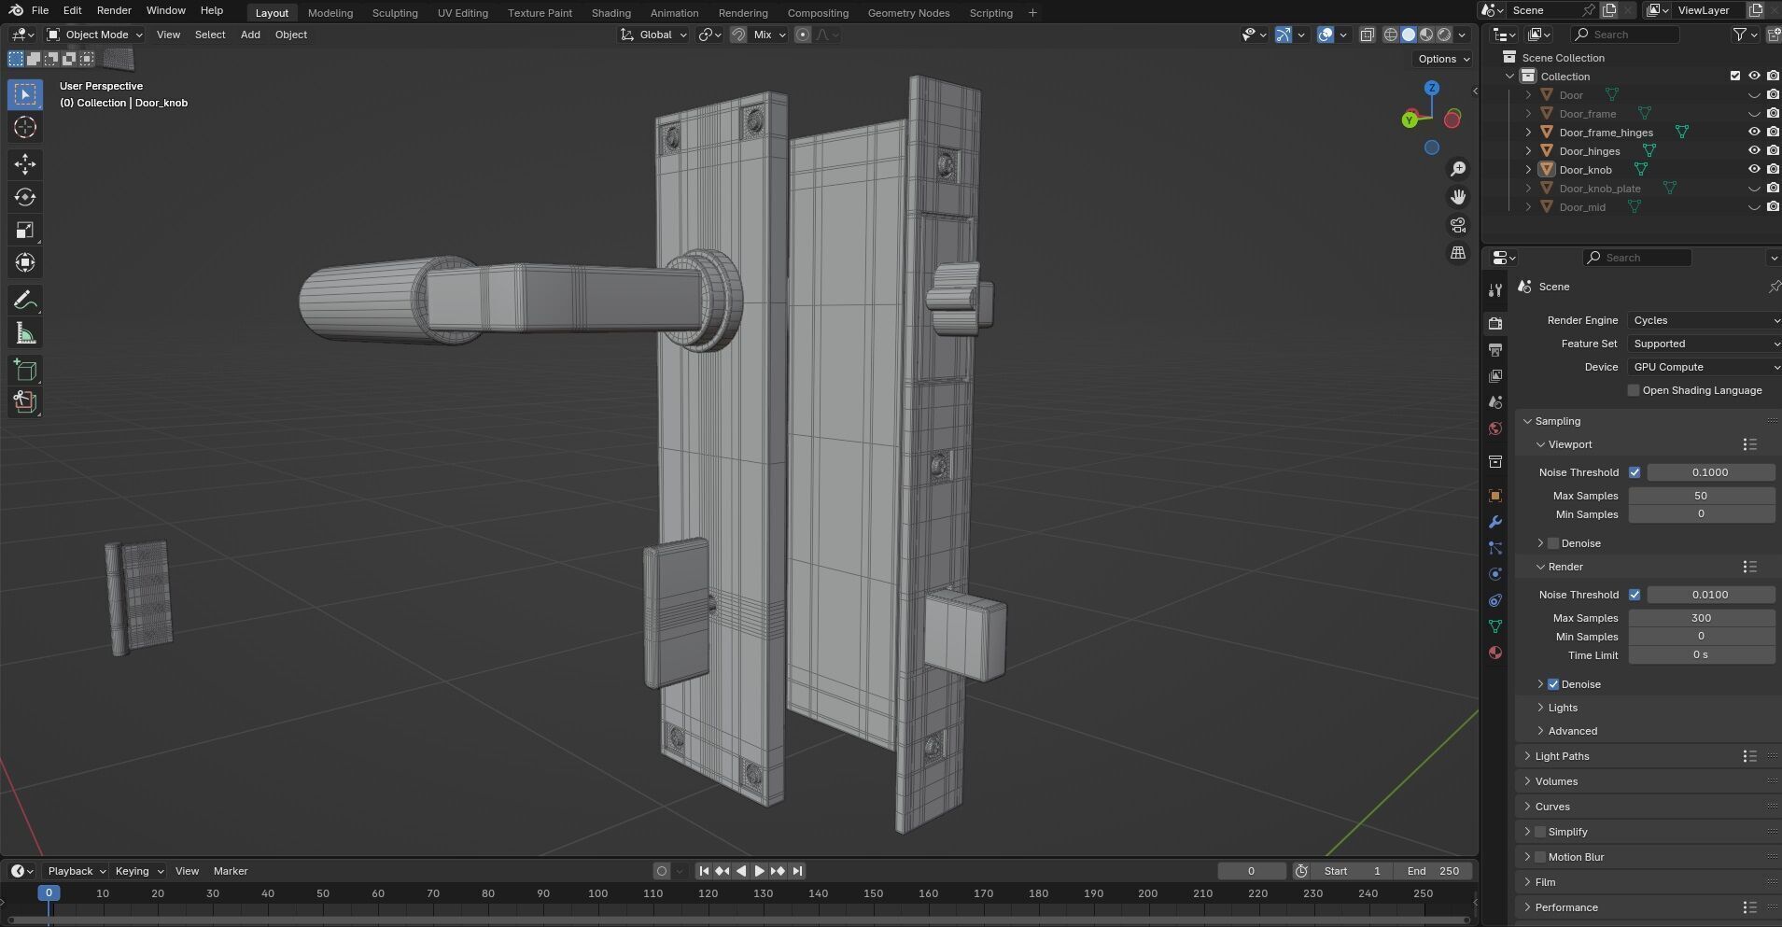This screenshot has width=1782, height=927.
Task: Click the outliner filter funnel icon
Action: [1740, 35]
